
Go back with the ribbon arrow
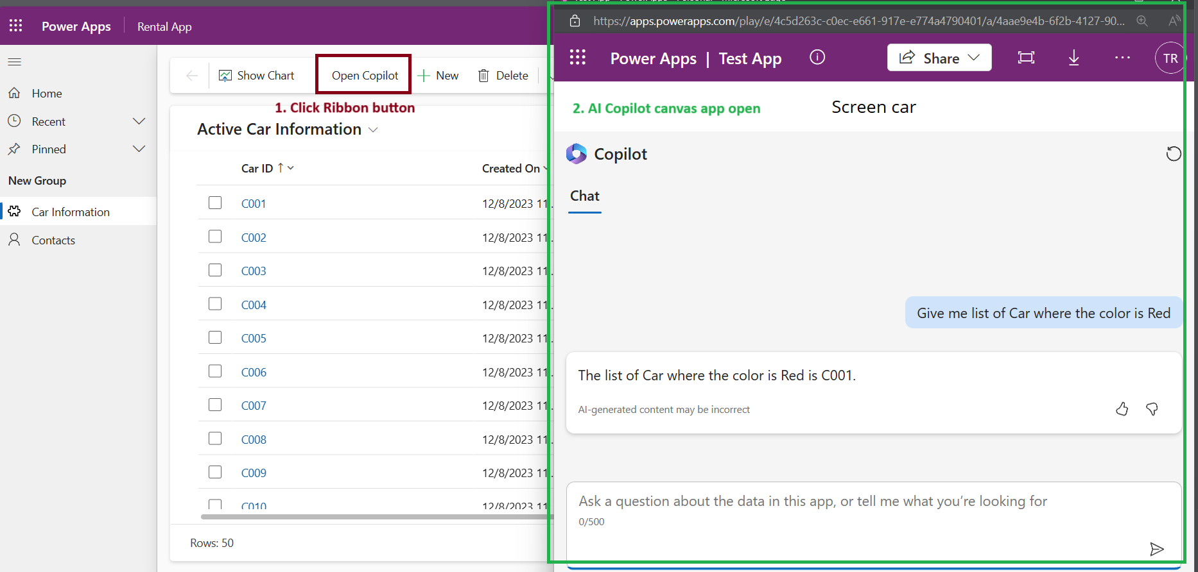point(191,76)
